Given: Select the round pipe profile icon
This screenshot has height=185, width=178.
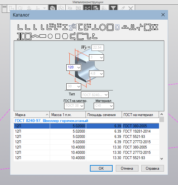Looking at the screenshot, I should pos(103,27).
